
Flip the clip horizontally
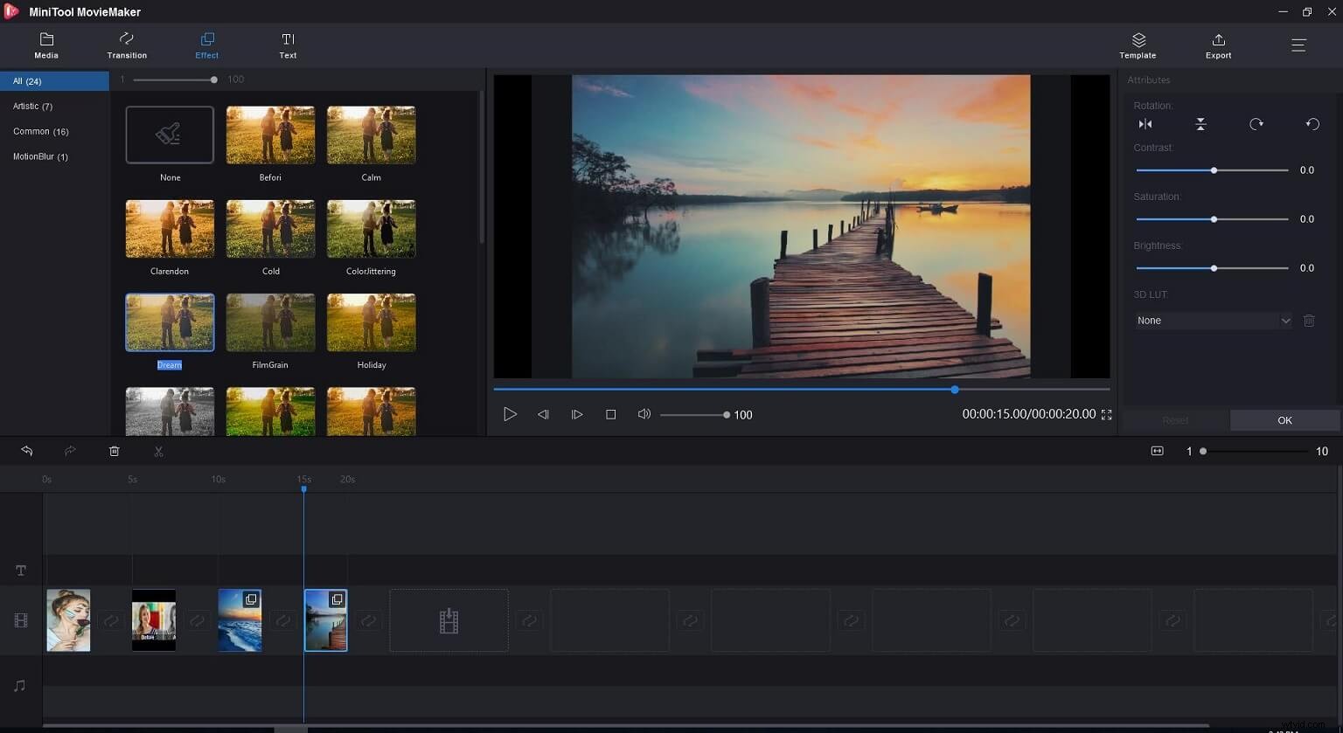[1145, 123]
